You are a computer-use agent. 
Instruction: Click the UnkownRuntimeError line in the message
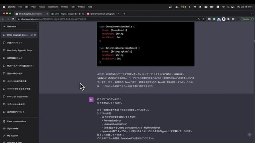114,124
